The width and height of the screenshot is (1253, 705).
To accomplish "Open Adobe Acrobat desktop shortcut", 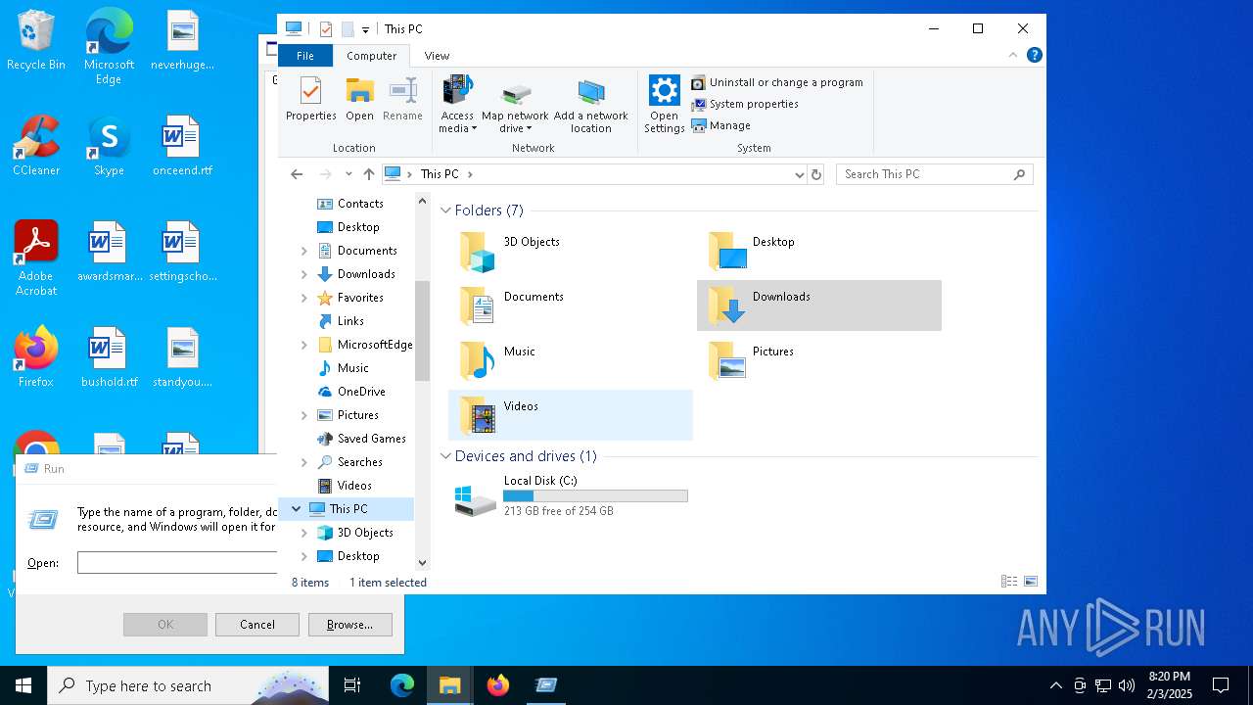I will [36, 258].
